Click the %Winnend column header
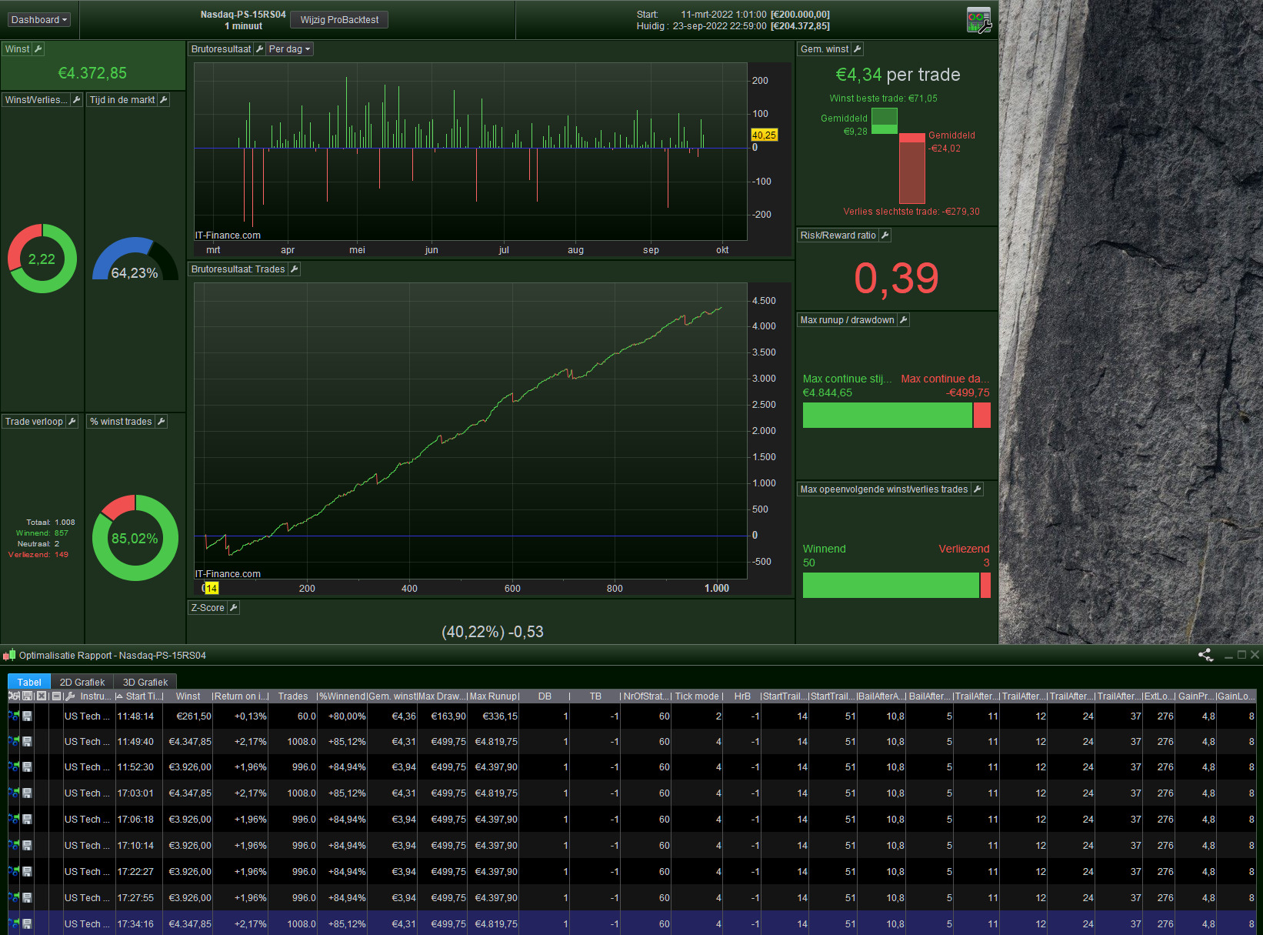The width and height of the screenshot is (1263, 935). tap(342, 696)
